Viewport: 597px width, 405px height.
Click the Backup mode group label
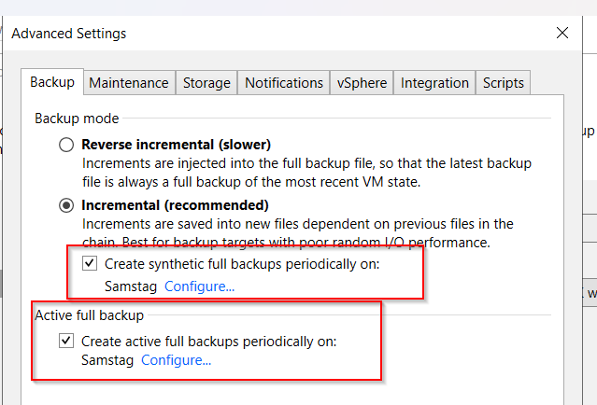[77, 119]
